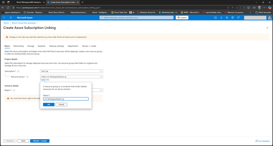Switch to the Networking tab
This screenshot has height=146, width=273.
point(19,46)
